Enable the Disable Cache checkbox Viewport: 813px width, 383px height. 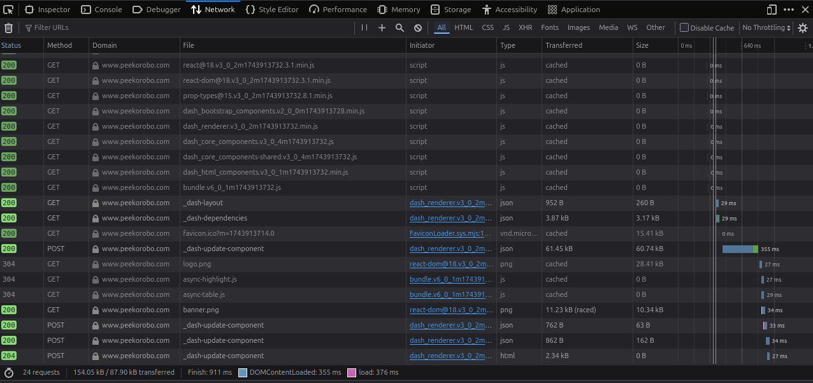[x=684, y=27]
